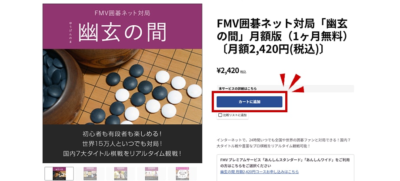Follow the 幽玄の間 月額2,420円コースお申し込みはこちら link

tap(260, 172)
